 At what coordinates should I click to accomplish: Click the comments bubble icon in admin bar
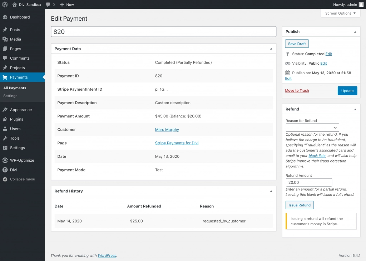48,5
